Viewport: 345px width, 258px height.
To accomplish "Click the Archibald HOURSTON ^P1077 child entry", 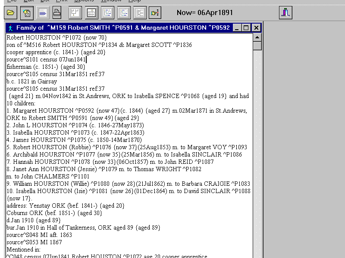I will [43, 155].
